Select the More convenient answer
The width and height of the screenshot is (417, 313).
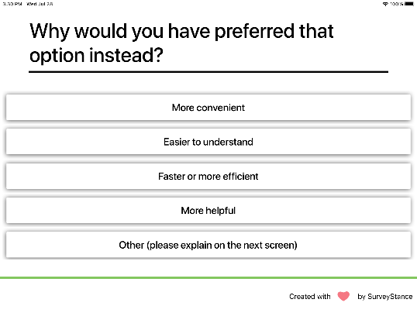tap(208, 107)
